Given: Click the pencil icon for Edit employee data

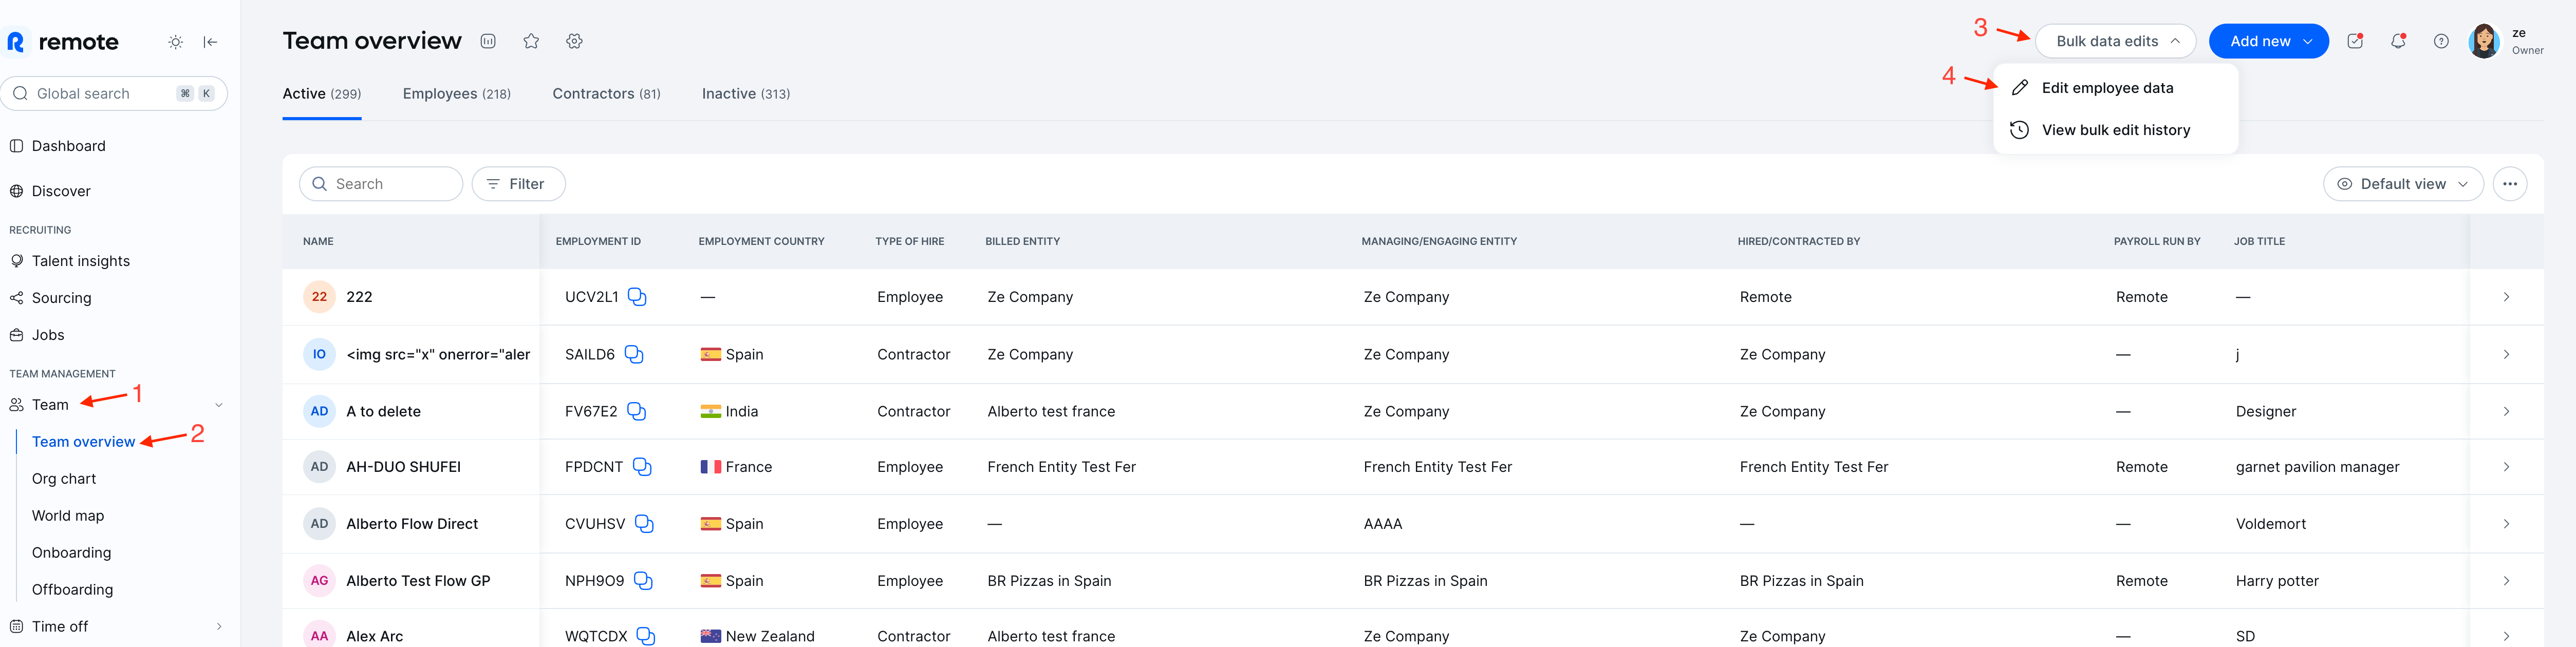Looking at the screenshot, I should click(x=2019, y=87).
